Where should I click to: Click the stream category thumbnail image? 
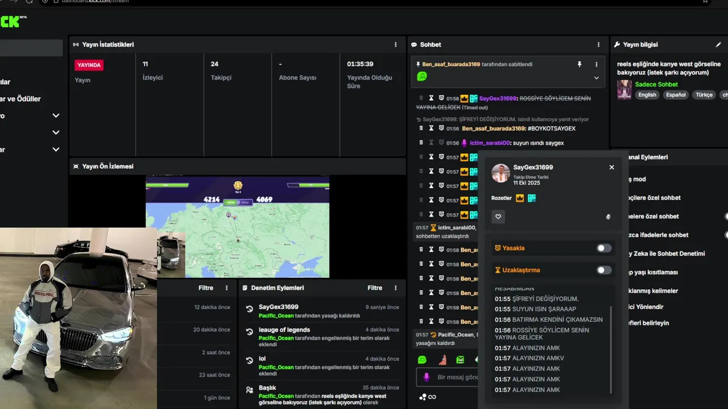624,90
